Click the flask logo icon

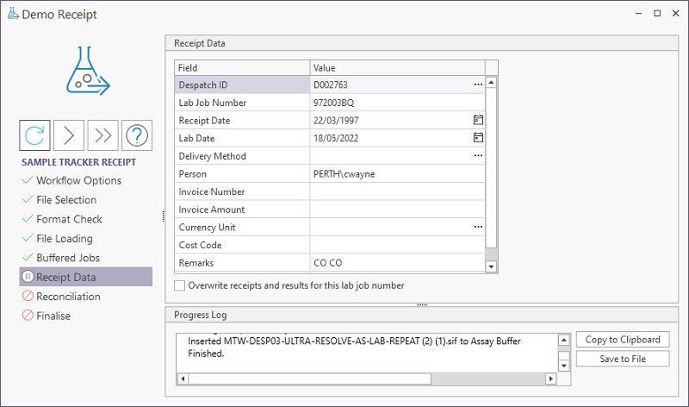[86, 72]
